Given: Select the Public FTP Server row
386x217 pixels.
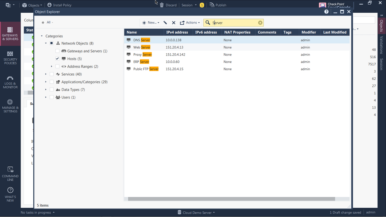Looking at the screenshot, I should click(237, 69).
